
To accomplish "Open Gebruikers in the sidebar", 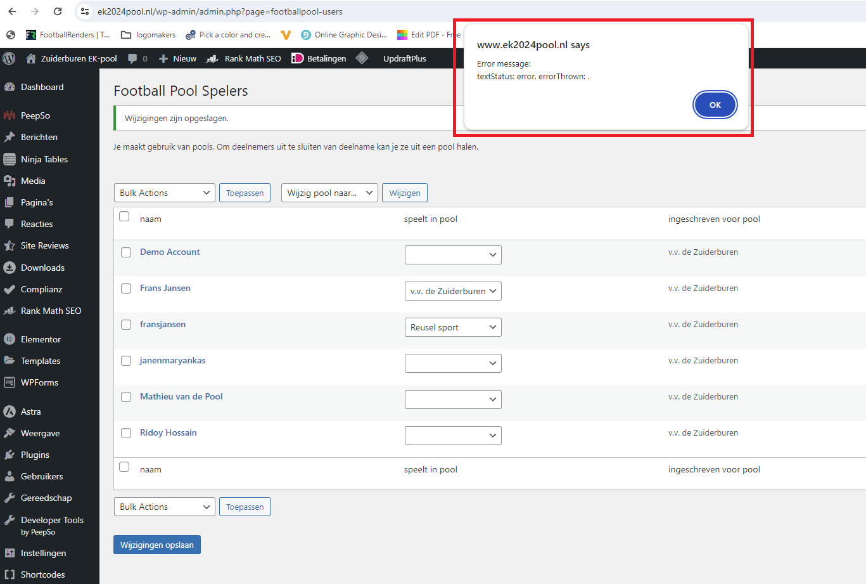I will (49, 476).
